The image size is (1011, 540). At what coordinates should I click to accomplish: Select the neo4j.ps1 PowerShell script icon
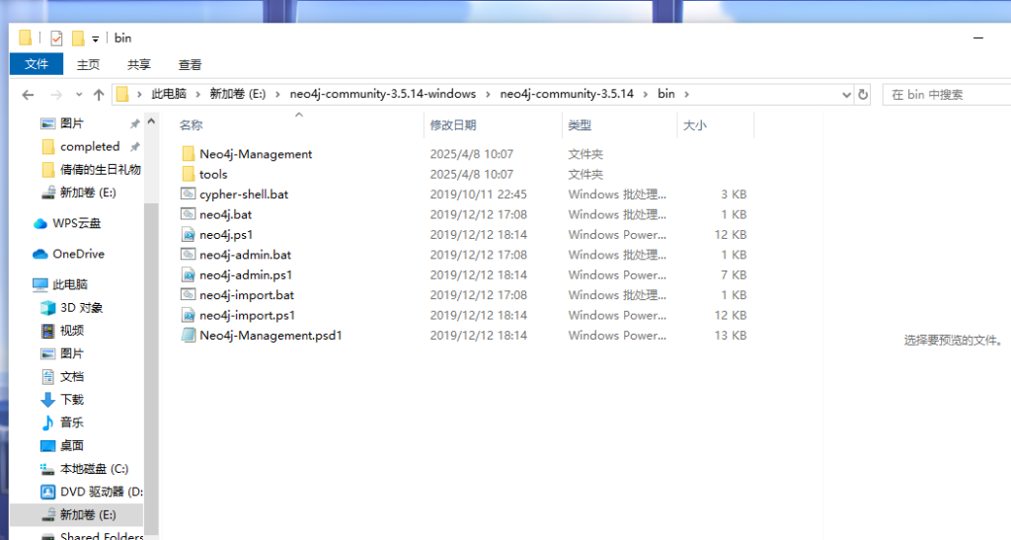pyautogui.click(x=189, y=235)
